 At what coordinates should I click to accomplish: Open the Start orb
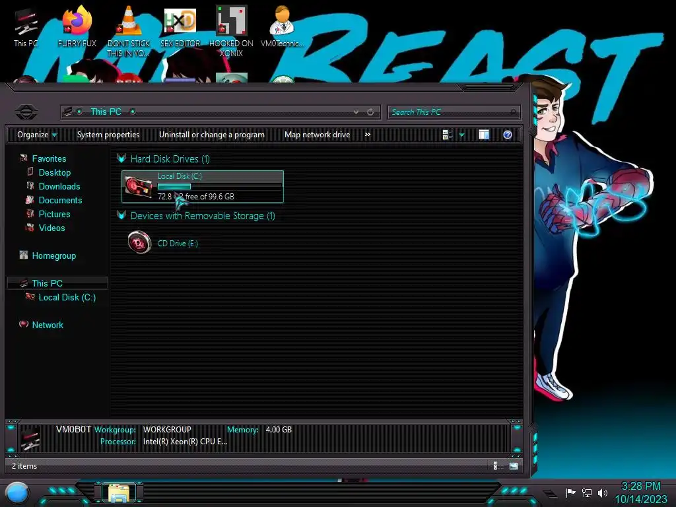coord(18,494)
